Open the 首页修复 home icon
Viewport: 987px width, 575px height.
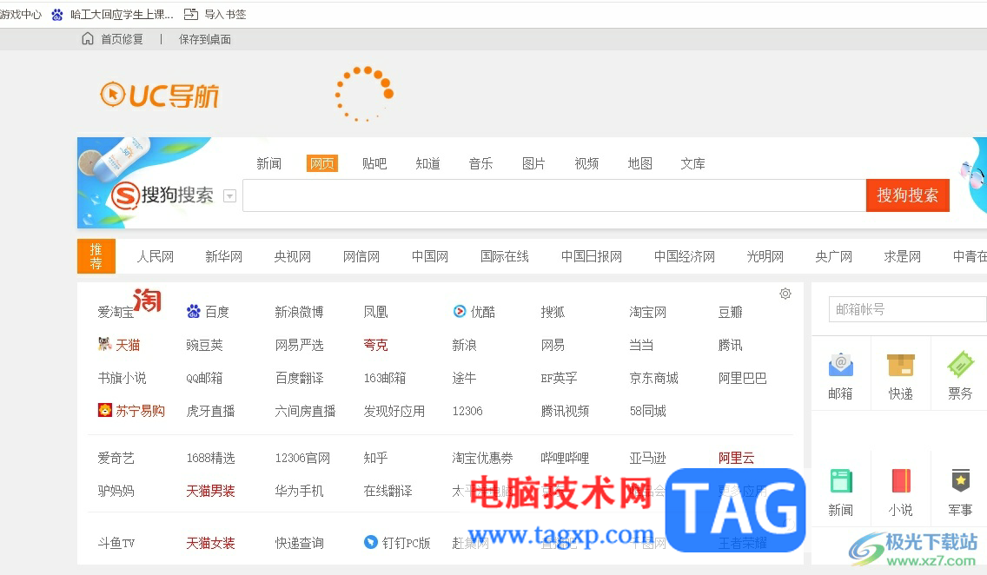(88, 39)
